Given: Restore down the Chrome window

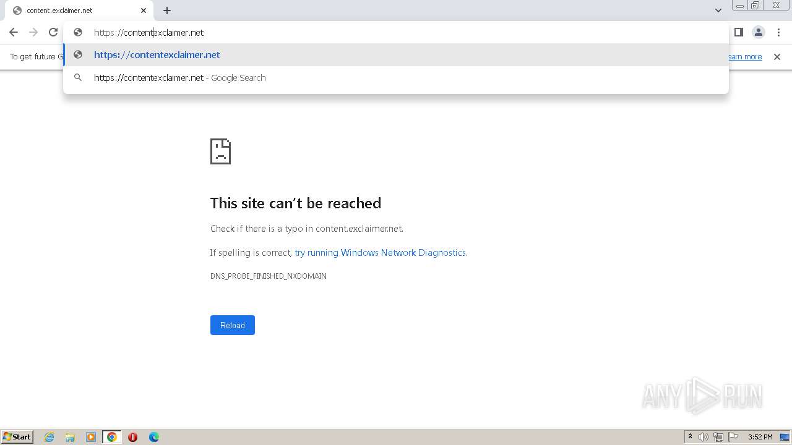Looking at the screenshot, I should coord(755,6).
